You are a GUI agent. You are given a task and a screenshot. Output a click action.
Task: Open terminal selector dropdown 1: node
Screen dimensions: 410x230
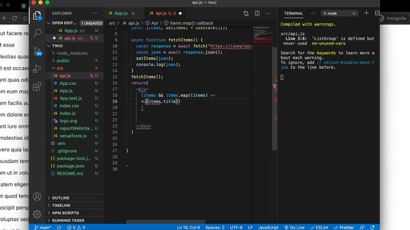point(339,13)
